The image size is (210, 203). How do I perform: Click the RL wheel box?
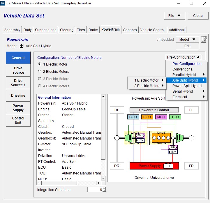(x=117, y=110)
